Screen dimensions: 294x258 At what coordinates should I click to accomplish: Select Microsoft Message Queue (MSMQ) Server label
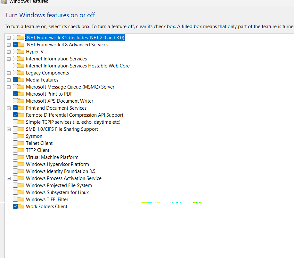coord(70,87)
